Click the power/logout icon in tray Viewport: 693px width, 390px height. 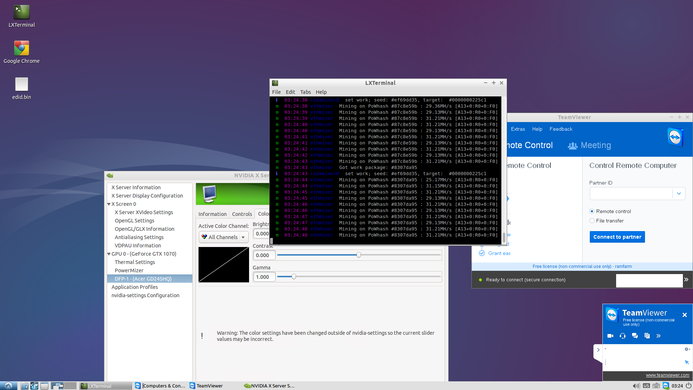point(688,386)
